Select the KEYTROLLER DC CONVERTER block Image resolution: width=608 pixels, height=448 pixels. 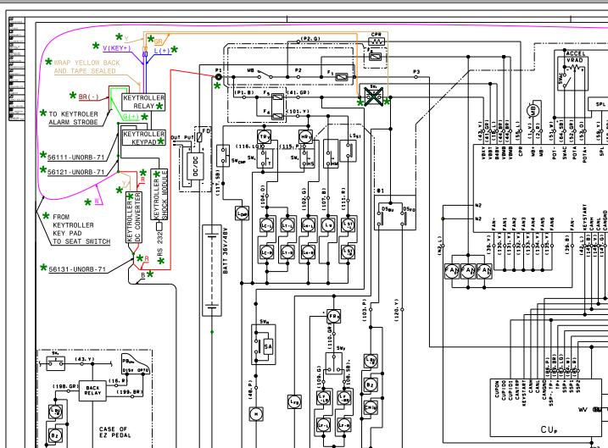pyautogui.click(x=134, y=218)
